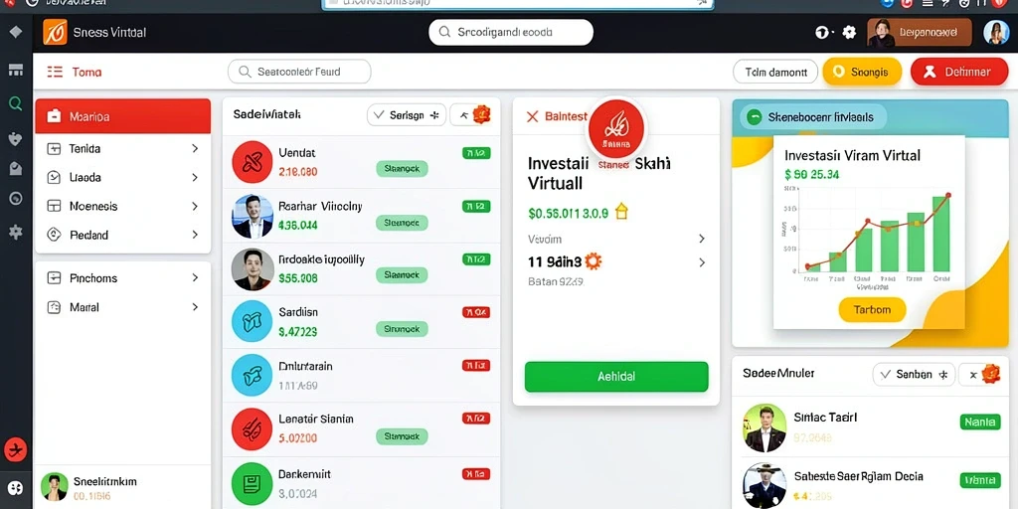Click the browser address bar at top
1018x509 pixels.
tap(517, 3)
